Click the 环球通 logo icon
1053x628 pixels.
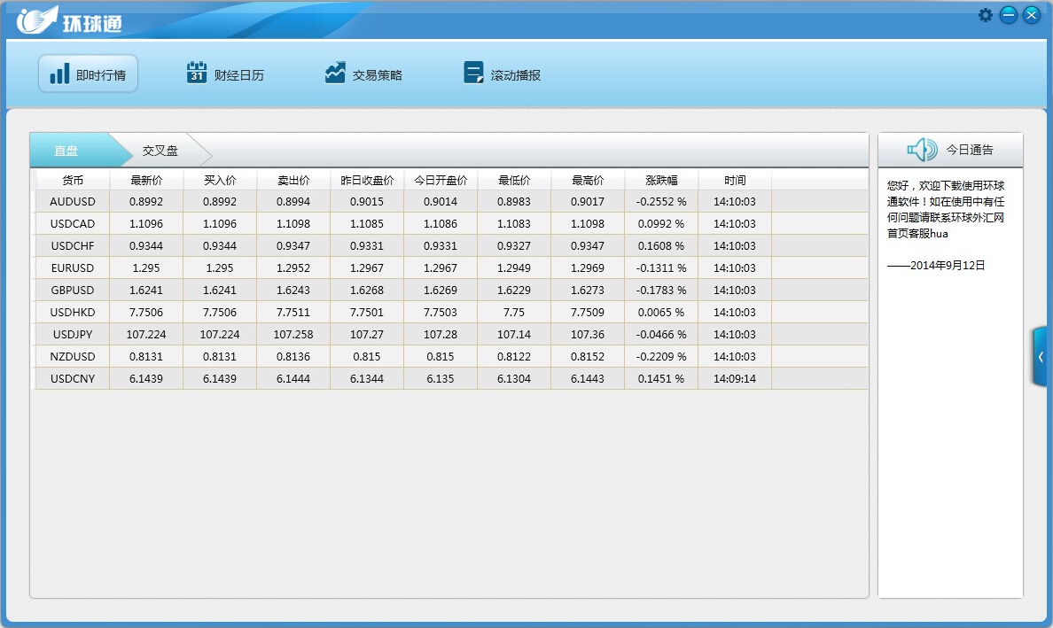tap(37, 20)
